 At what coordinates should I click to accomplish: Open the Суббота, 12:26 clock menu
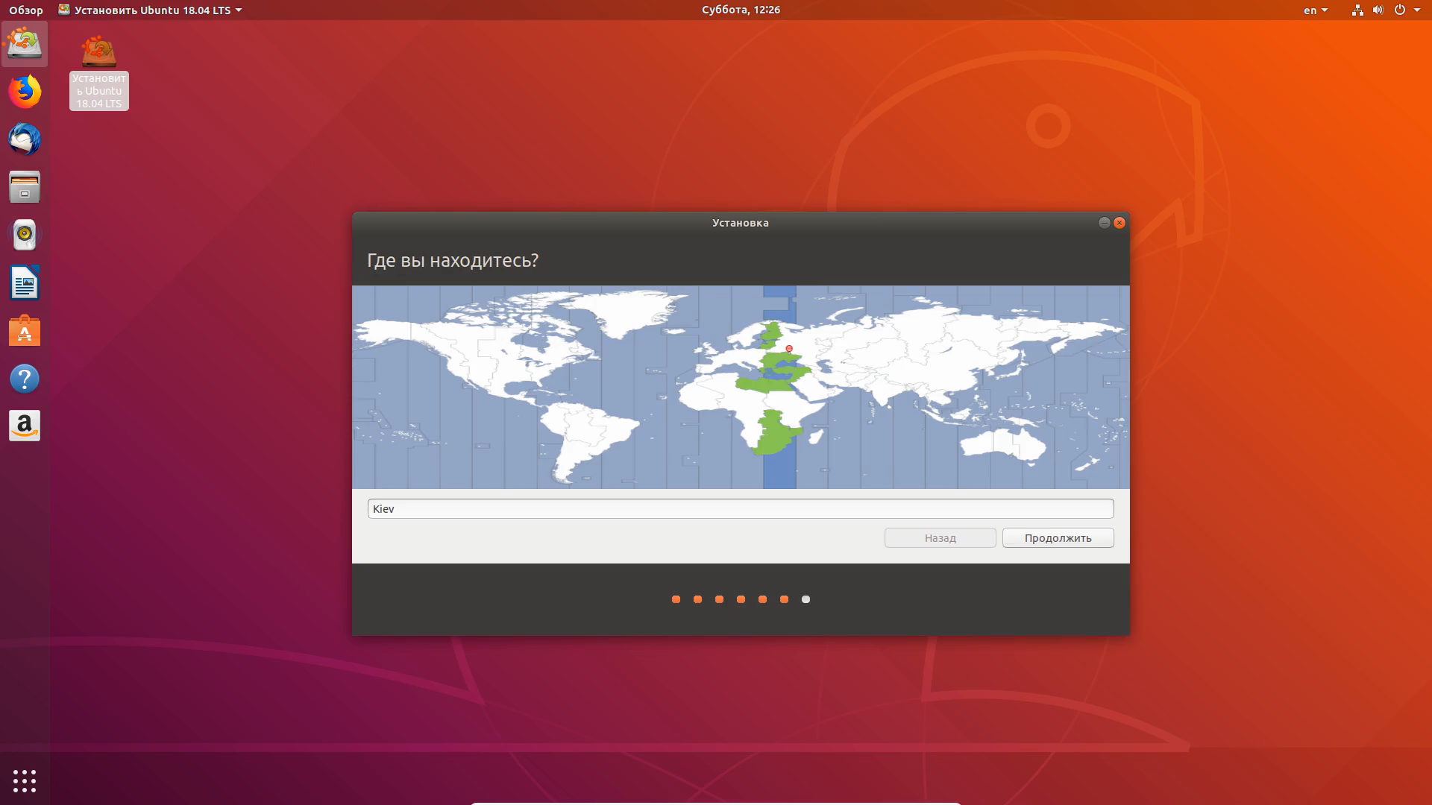741,10
